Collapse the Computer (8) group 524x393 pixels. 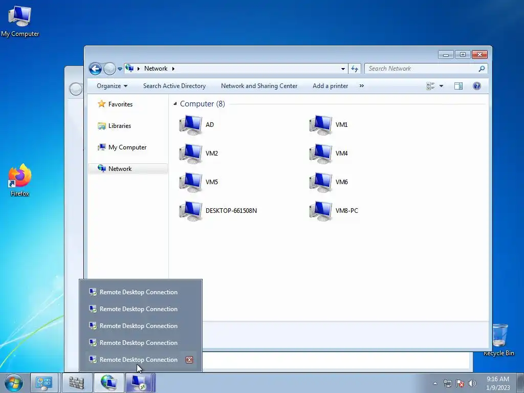175,104
